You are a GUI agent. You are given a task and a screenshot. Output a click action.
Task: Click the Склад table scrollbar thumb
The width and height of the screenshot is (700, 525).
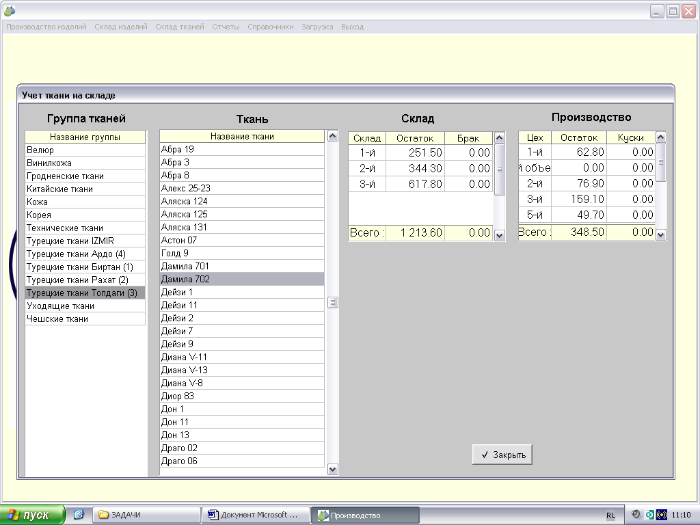(x=500, y=170)
